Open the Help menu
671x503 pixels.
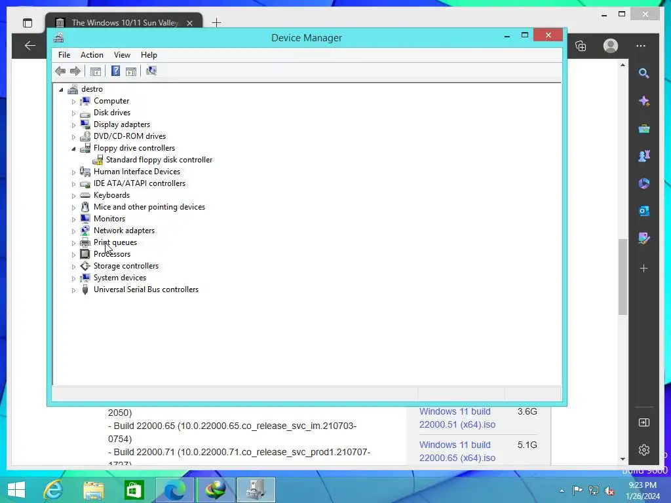point(149,55)
